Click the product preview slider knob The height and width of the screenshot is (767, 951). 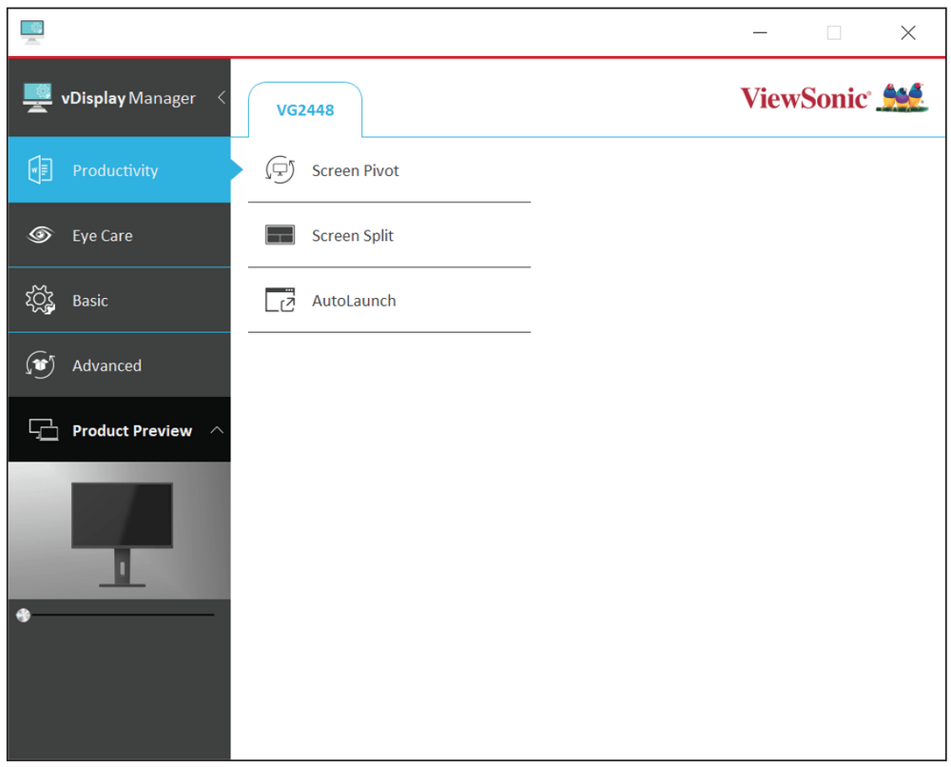click(23, 616)
